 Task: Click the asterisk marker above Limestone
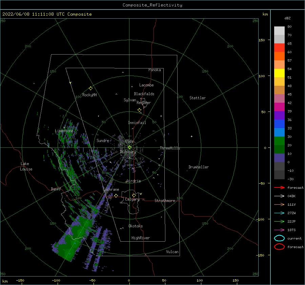[x=64, y=128]
